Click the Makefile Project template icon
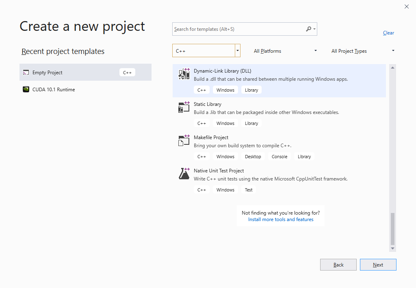 point(184,140)
